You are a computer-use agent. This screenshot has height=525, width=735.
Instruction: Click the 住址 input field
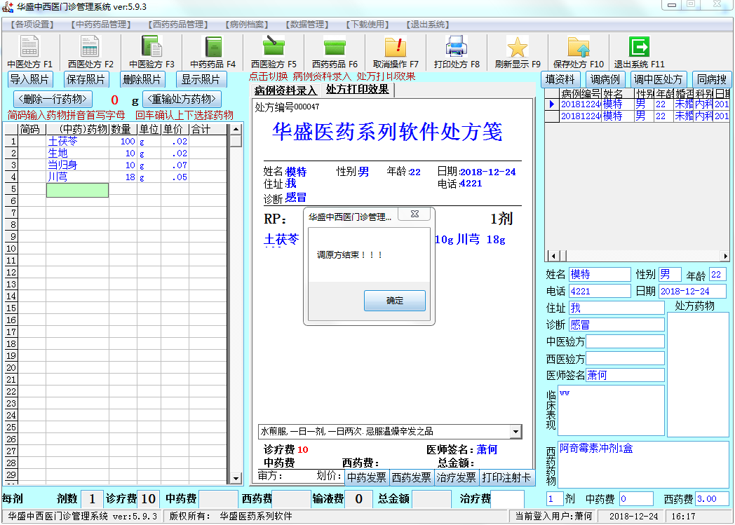(x=616, y=308)
